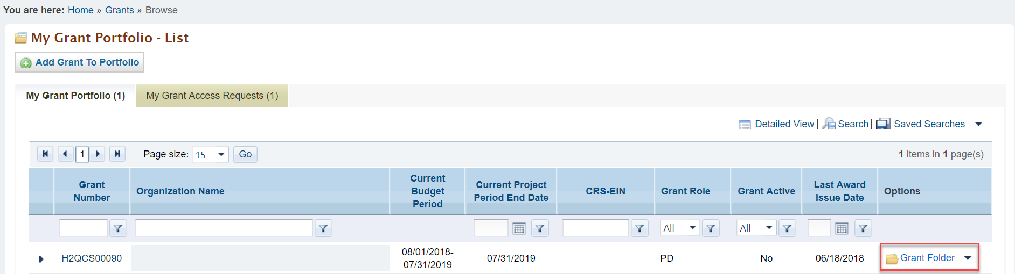
Task: Open the Grant Folder options arrow
Action: (968, 258)
